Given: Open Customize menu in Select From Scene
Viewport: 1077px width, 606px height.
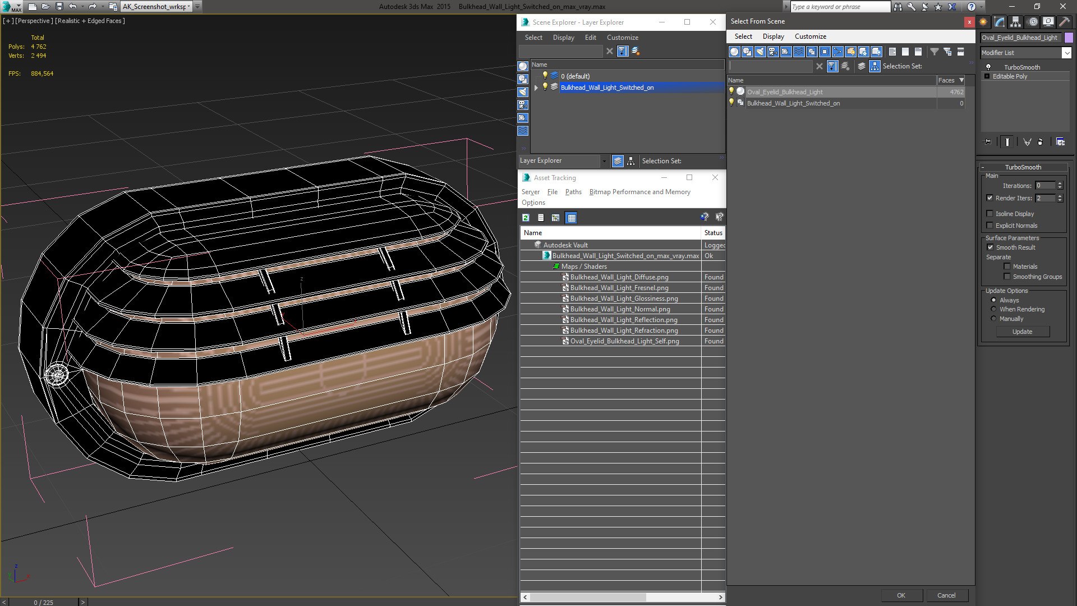Looking at the screenshot, I should [810, 36].
